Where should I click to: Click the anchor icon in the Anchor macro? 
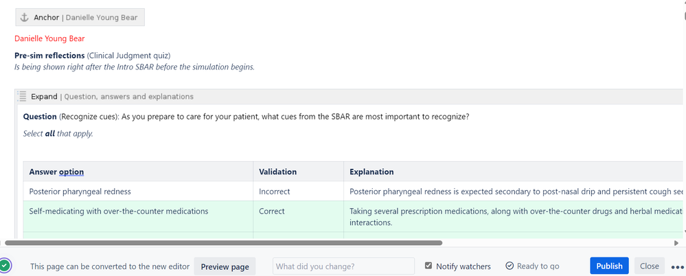point(25,17)
